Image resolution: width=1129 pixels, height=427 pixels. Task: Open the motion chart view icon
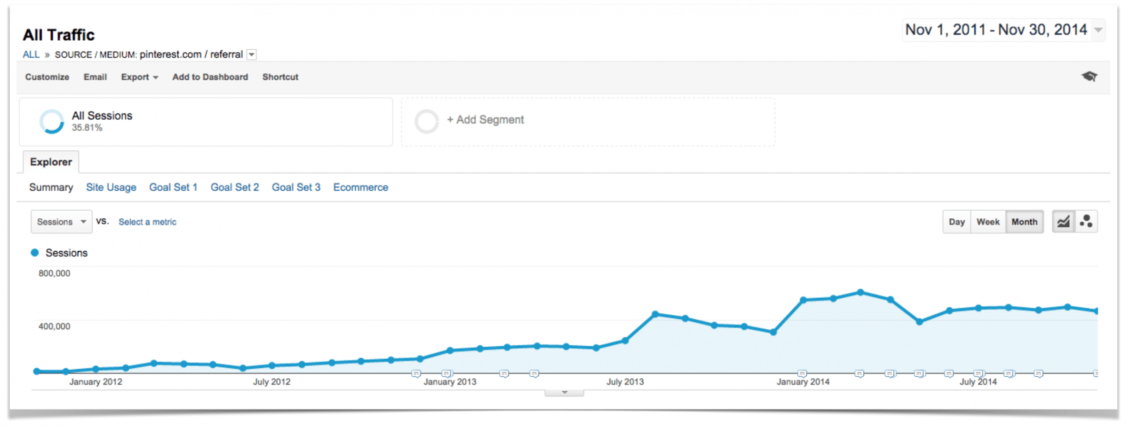1086,221
